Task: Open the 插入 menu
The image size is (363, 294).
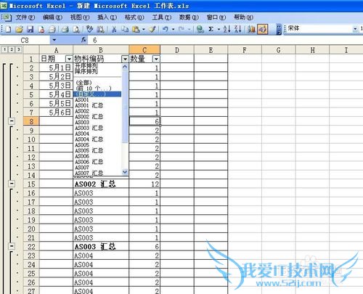Action: point(107,17)
